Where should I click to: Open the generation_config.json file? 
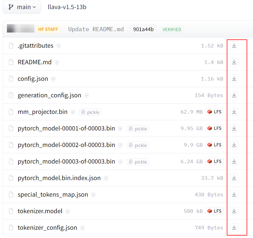[49, 95]
